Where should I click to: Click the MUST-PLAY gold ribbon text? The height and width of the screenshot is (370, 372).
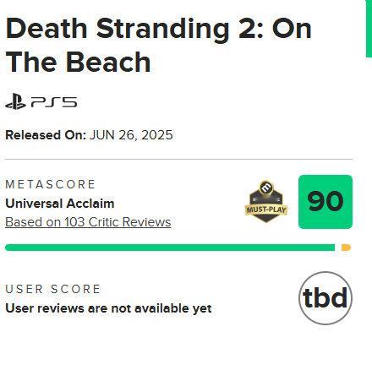pyautogui.click(x=266, y=209)
